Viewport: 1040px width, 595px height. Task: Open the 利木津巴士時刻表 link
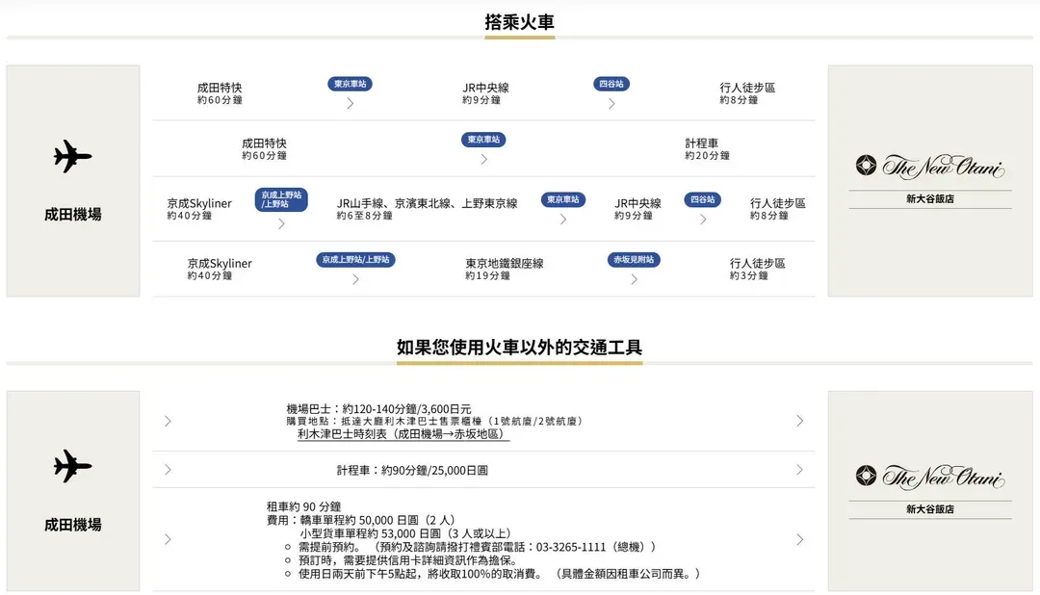403,434
